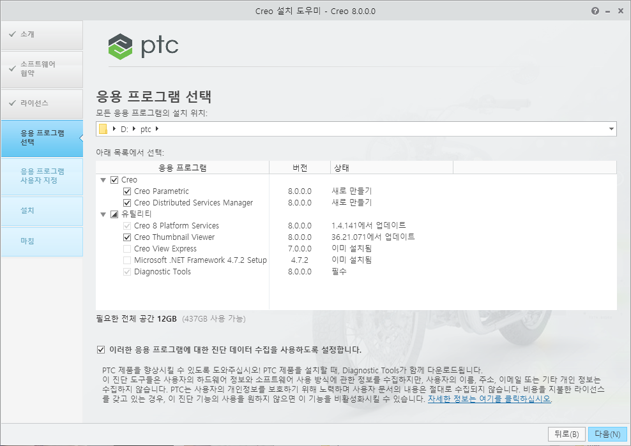The height and width of the screenshot is (446, 631).
Task: Open the install location dropdown arrow
Action: click(x=611, y=129)
